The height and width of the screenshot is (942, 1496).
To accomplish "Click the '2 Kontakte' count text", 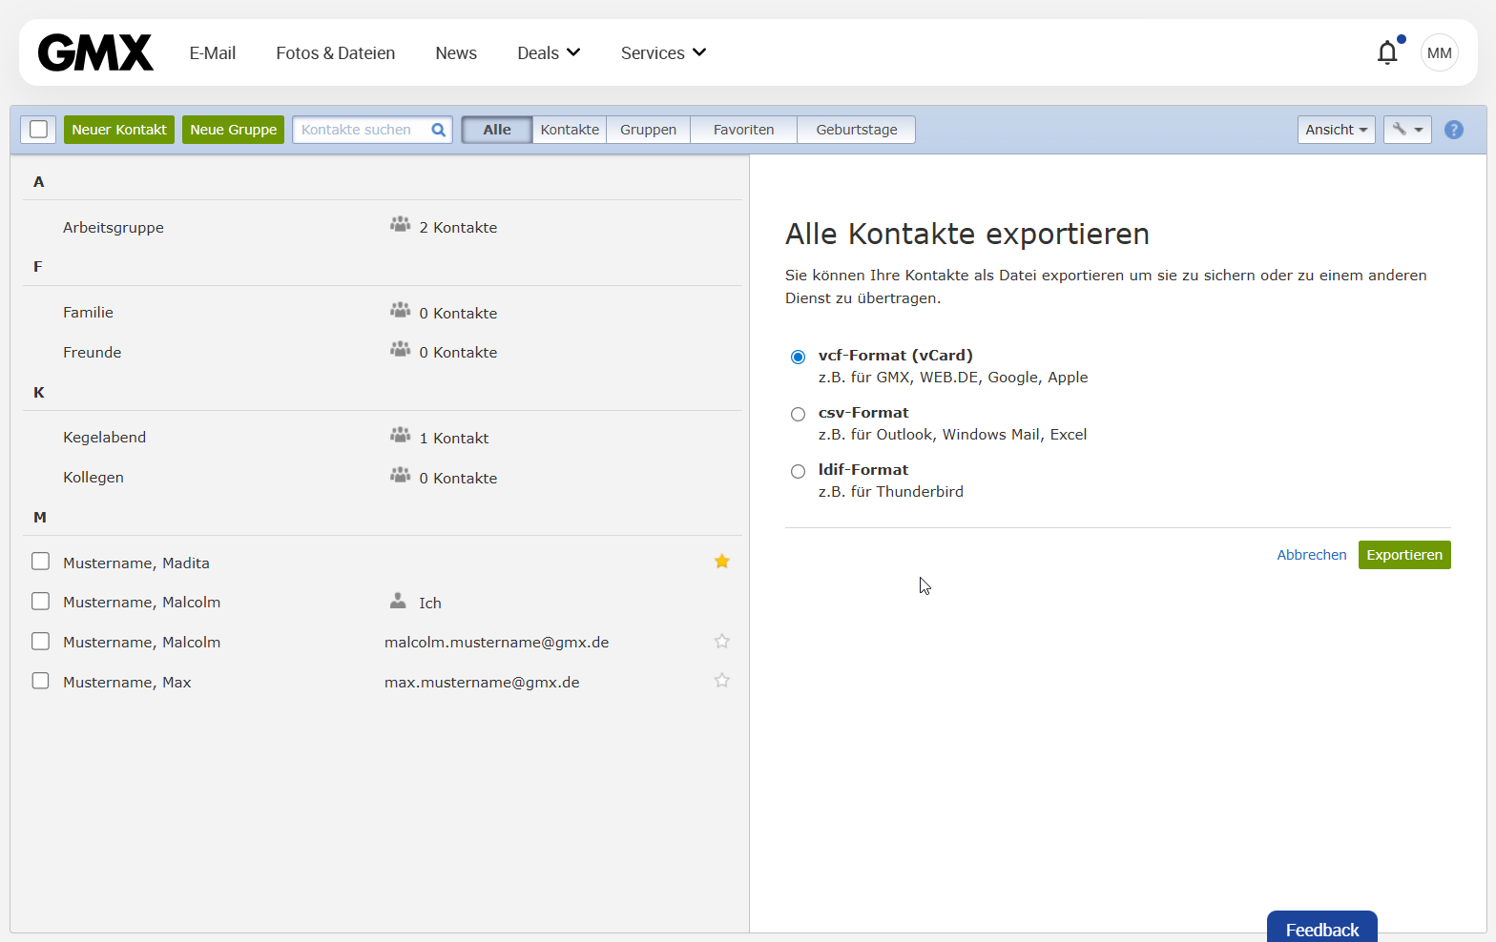I will click(458, 227).
